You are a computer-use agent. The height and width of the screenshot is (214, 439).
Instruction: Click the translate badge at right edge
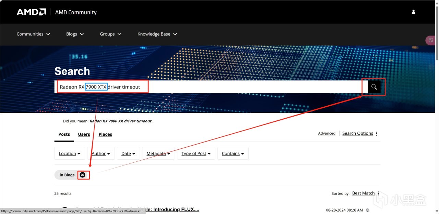(430, 40)
